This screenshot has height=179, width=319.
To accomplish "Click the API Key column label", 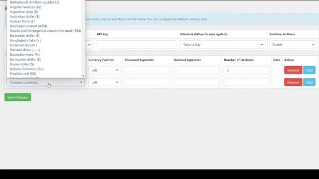I will (x=102, y=34).
